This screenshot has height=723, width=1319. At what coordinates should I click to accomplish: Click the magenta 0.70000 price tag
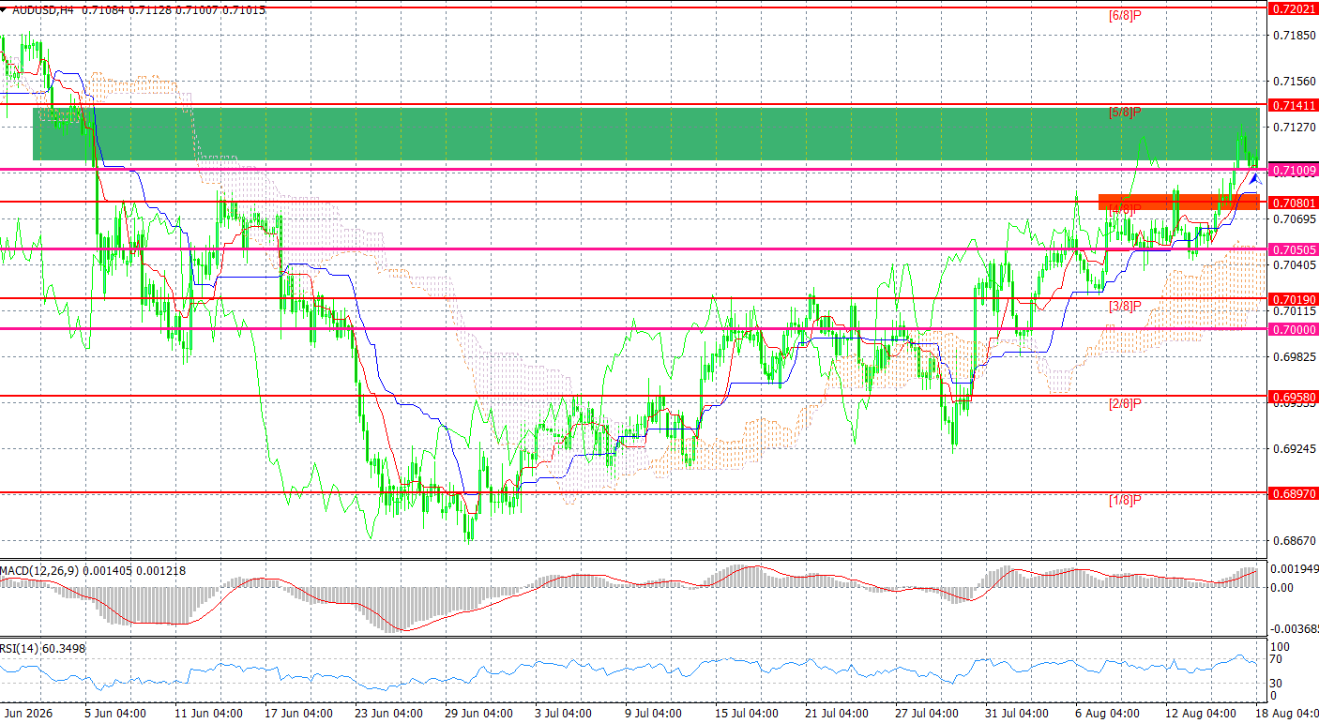click(x=1293, y=329)
